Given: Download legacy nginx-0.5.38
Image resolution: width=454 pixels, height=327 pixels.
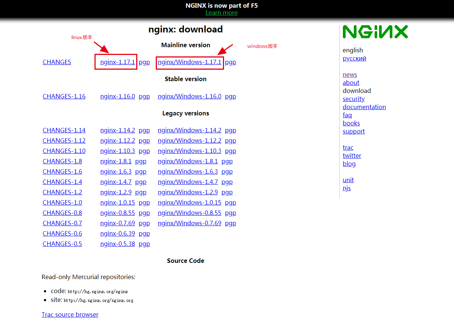Looking at the screenshot, I should 117,244.
